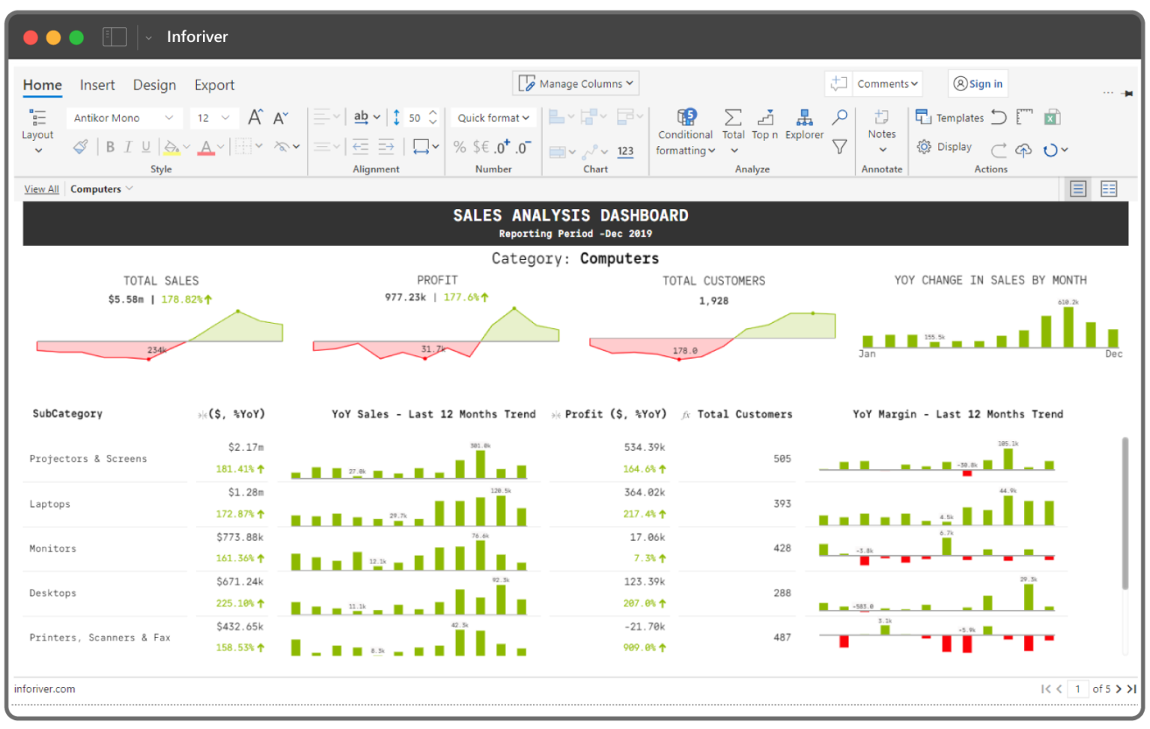The width and height of the screenshot is (1150, 729).
Task: Open the Antikor Mono font dropdown
Action: pyautogui.click(x=123, y=118)
